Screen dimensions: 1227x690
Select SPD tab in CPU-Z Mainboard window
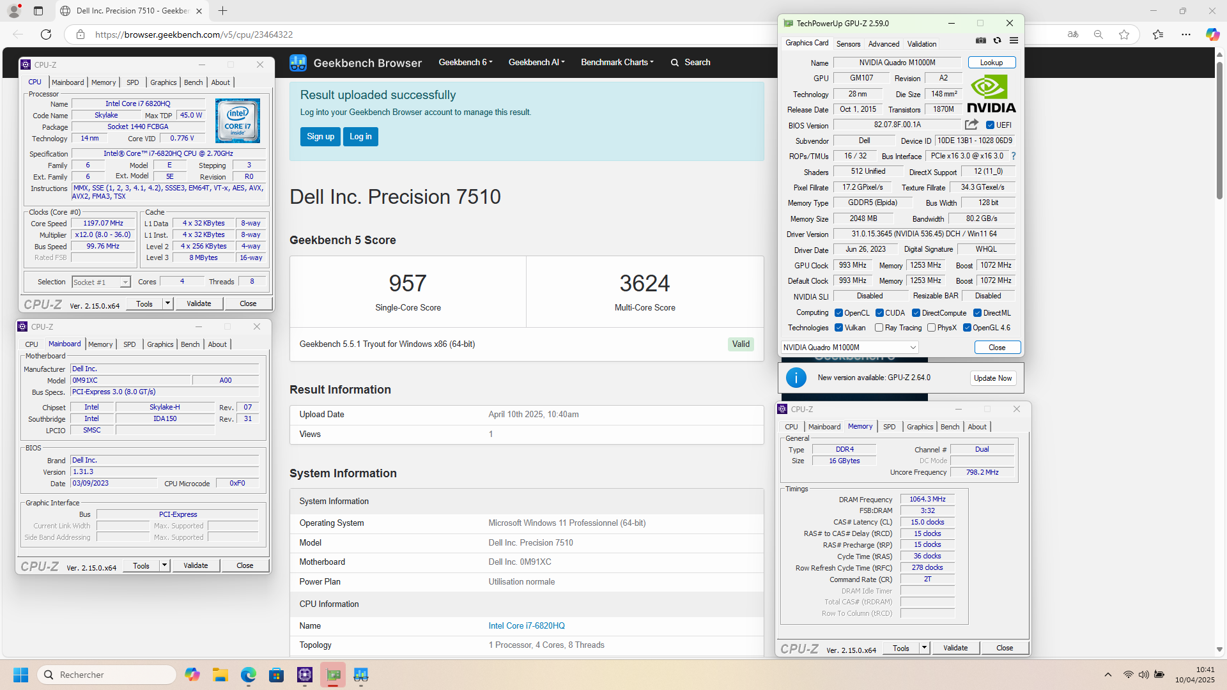pyautogui.click(x=130, y=344)
